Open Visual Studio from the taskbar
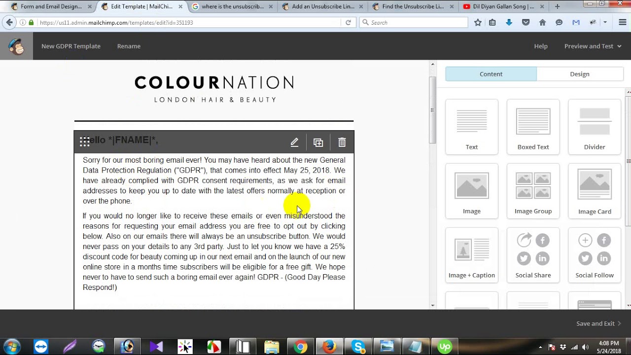 point(156,347)
